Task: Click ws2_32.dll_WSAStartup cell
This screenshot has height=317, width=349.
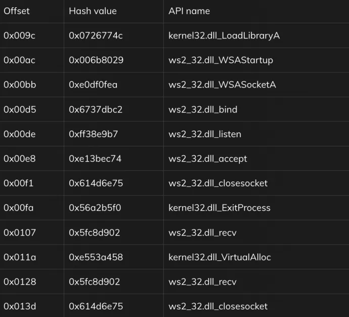Action: coord(221,60)
